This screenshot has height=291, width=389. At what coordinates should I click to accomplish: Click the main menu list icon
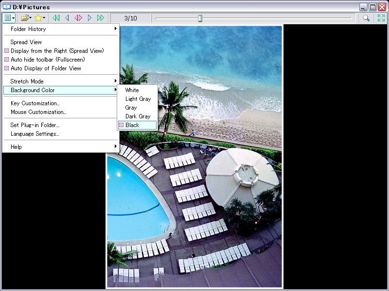[x=8, y=18]
